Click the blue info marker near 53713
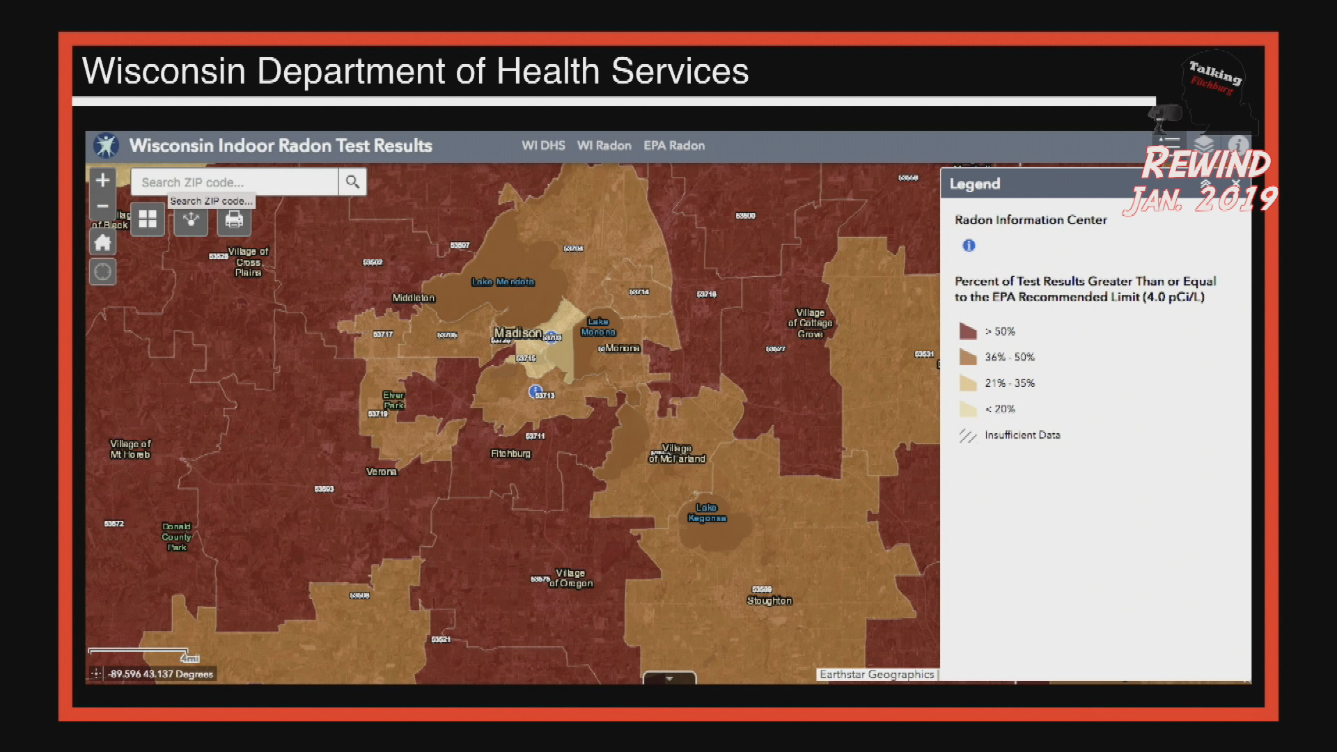Viewport: 1337px width, 752px height. pyautogui.click(x=535, y=391)
